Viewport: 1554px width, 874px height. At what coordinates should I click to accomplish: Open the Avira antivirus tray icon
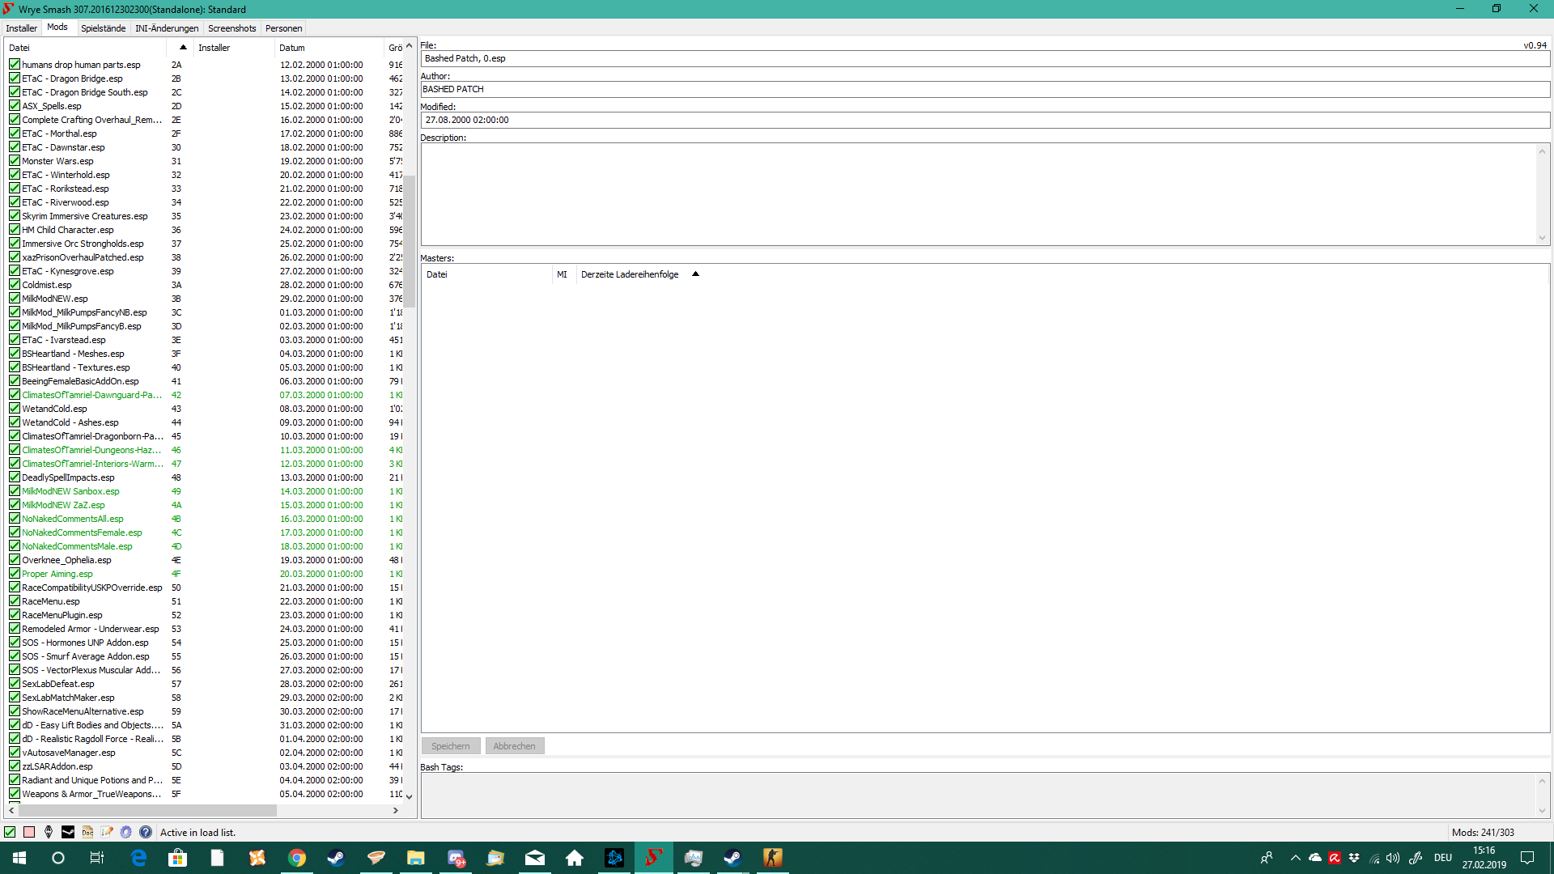(1335, 858)
